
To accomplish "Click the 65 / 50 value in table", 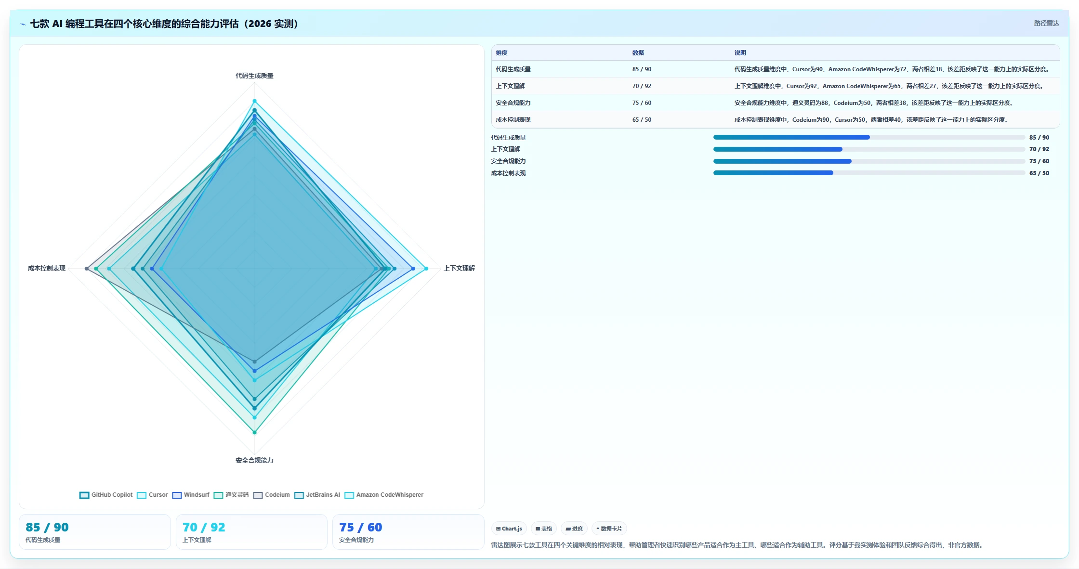I will click(642, 120).
